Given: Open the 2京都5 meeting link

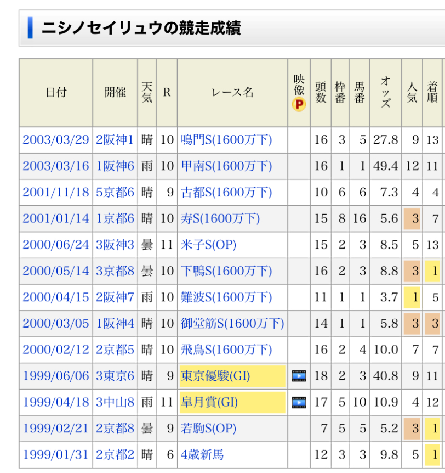Looking at the screenshot, I should coord(115,350).
